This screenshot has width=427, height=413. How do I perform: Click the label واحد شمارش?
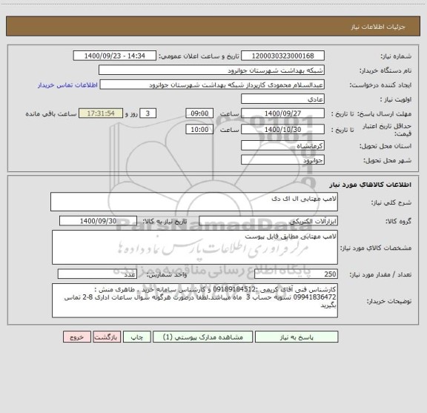click(x=167, y=275)
